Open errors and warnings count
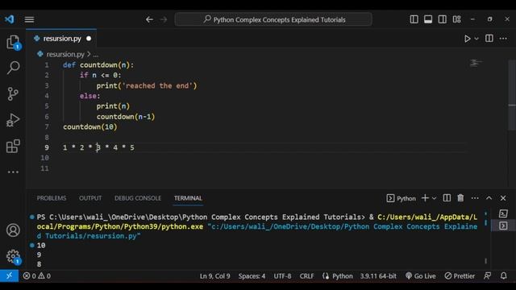Viewport: 516px width, 290px height. [37, 275]
